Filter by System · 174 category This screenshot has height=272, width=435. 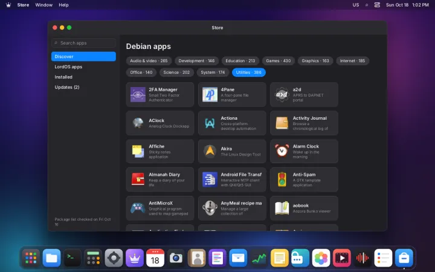pos(213,73)
